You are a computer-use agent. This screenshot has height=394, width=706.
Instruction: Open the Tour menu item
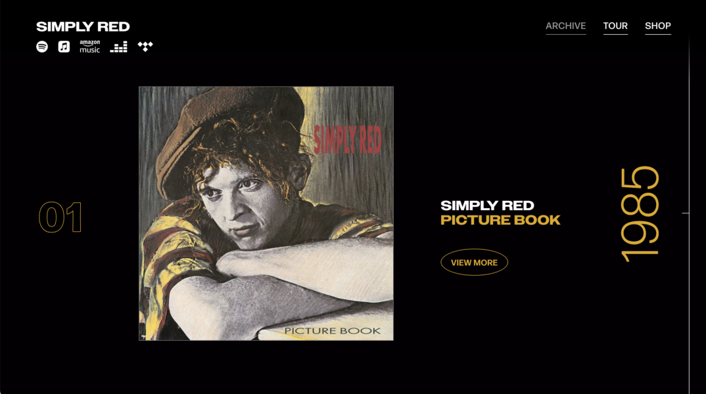615,26
